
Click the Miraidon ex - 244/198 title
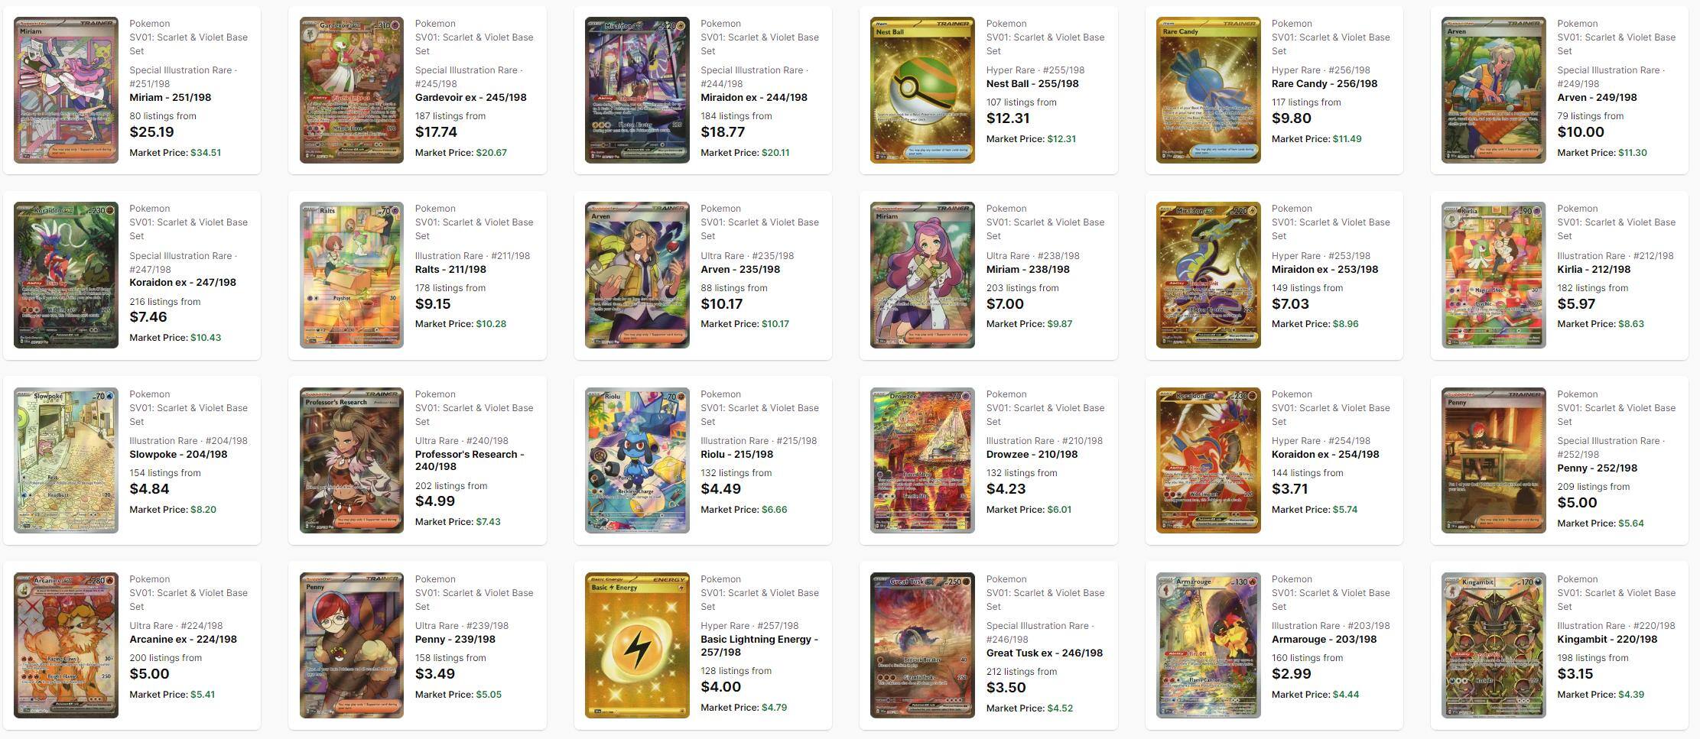coord(753,98)
